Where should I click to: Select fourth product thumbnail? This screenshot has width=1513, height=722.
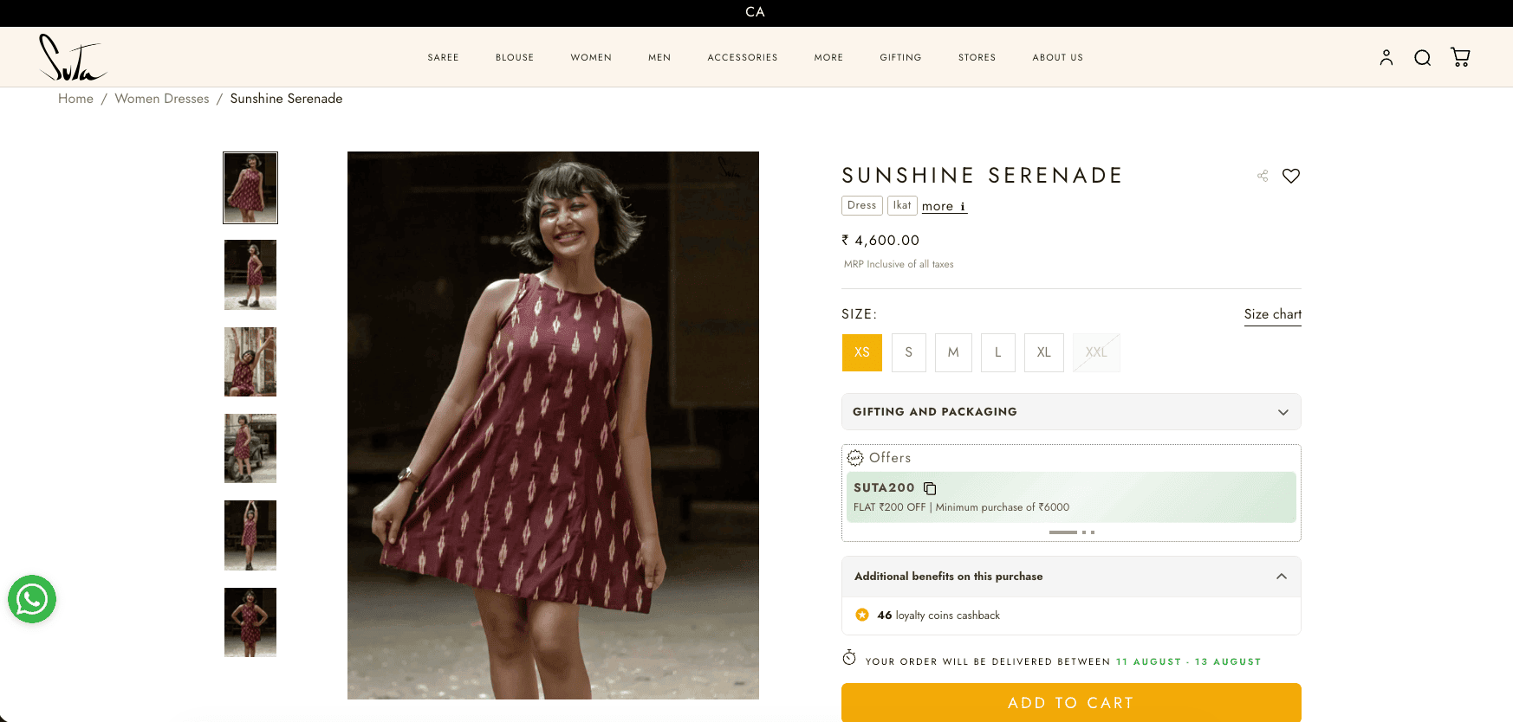pyautogui.click(x=250, y=448)
